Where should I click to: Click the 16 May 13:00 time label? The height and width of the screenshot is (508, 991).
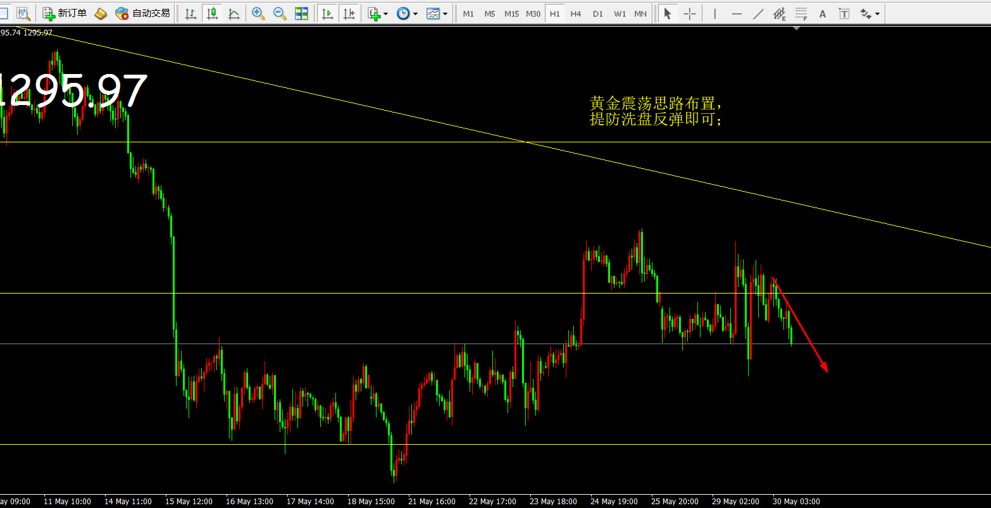point(249,502)
